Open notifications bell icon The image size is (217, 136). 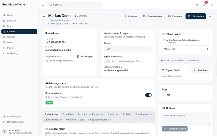click(x=204, y=5)
